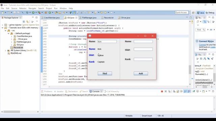216x121 pixels.
Task: Click Link with Editor in Package Explorer
Action: pos(28,22)
